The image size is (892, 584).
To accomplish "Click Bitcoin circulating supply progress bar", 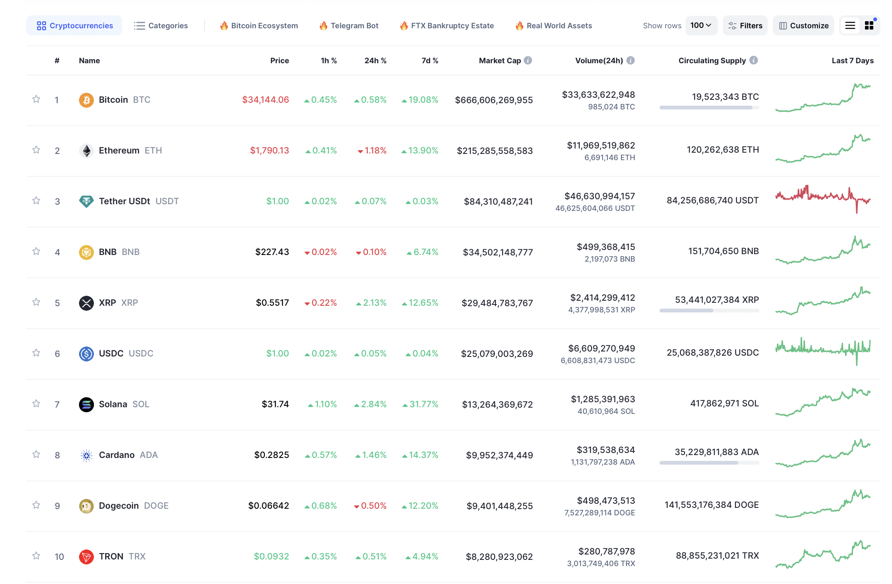I will coord(709,108).
